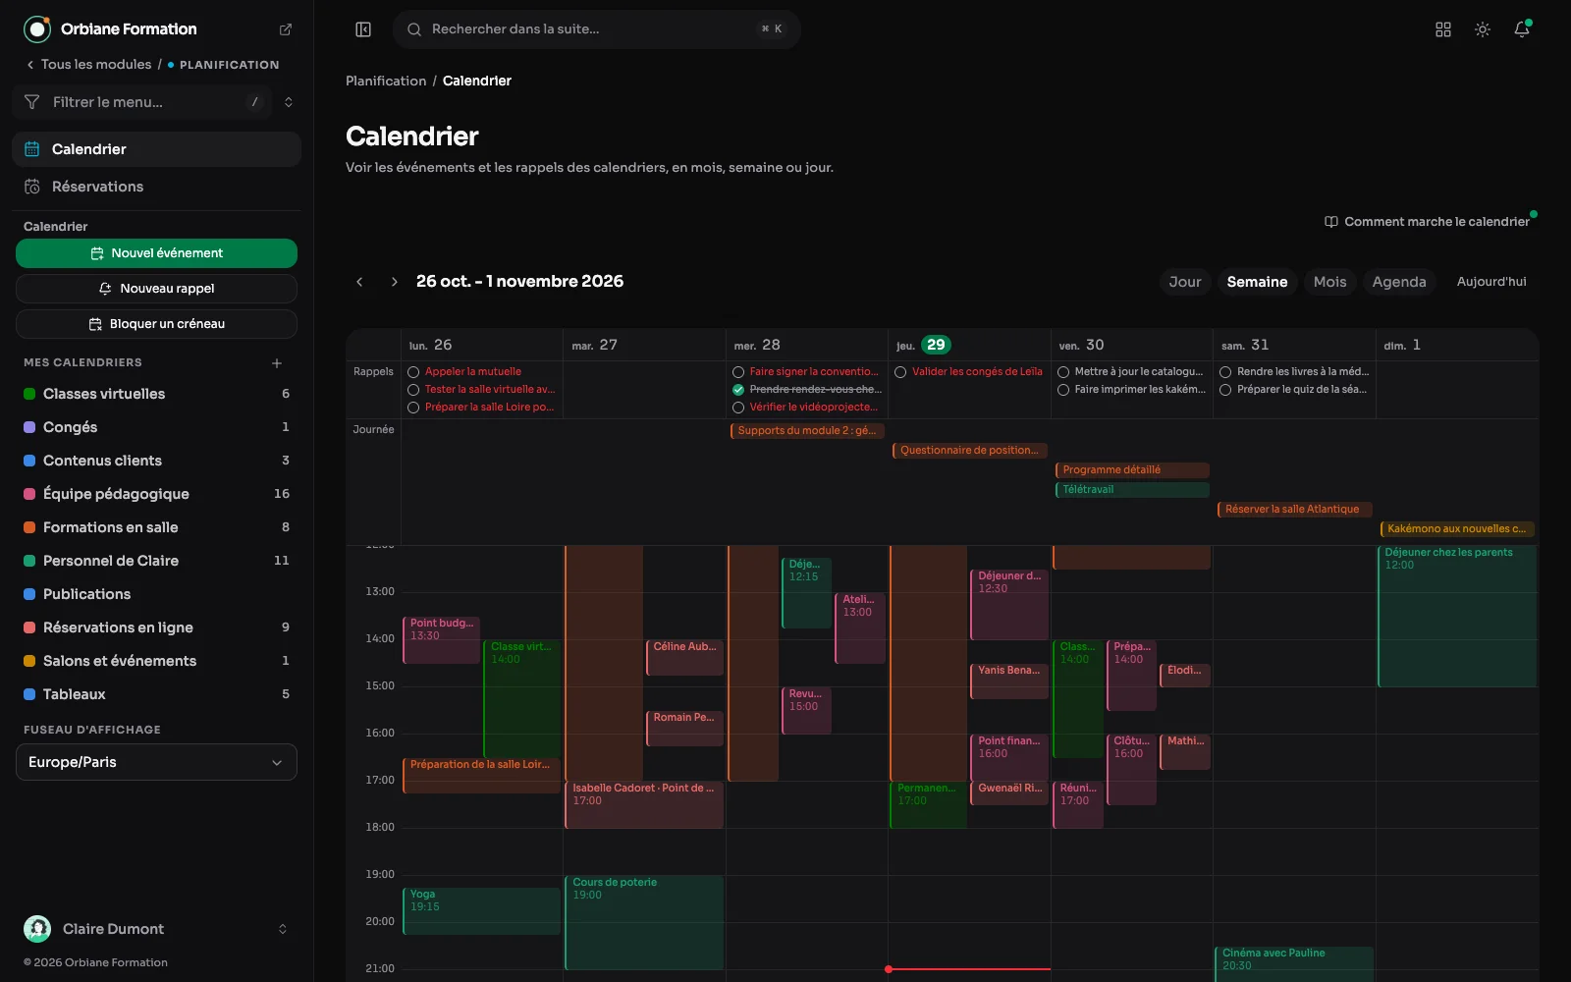Viewport: 1571px width, 982px height.
Task: Go to previous week arrow
Action: click(359, 282)
